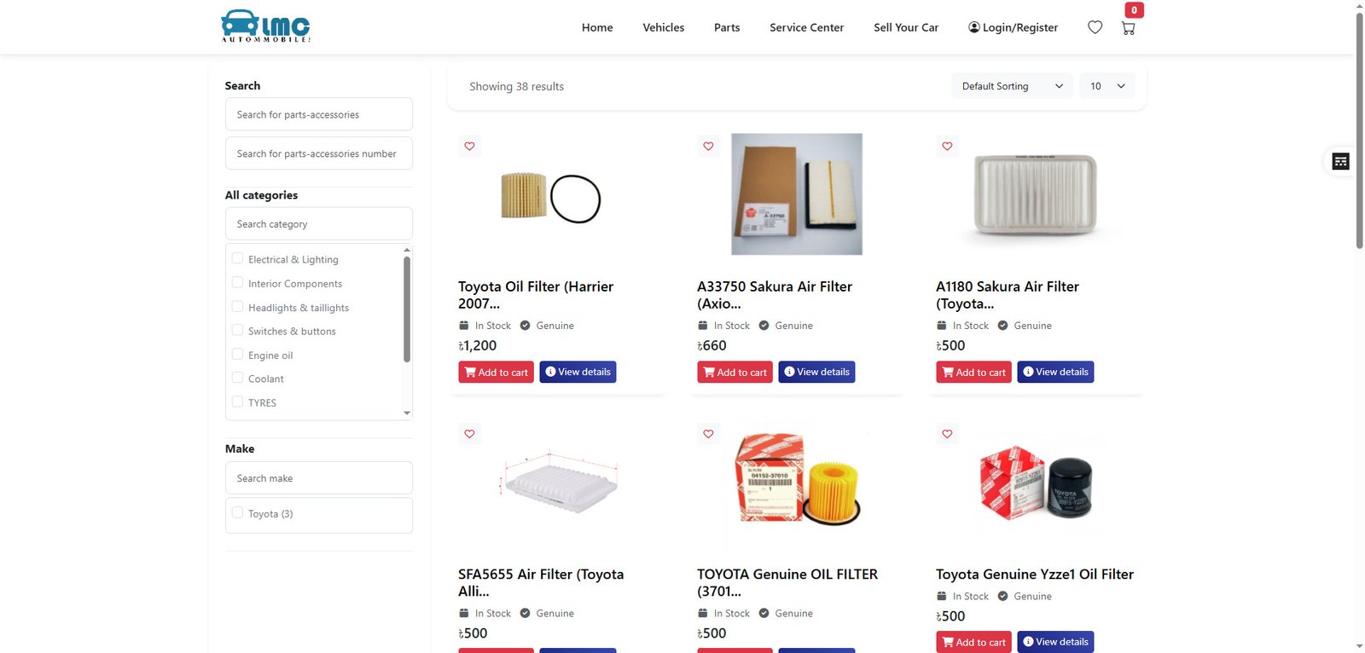This screenshot has width=1365, height=653.
Task: Open the results per page dropdown showing 10
Action: tap(1107, 86)
